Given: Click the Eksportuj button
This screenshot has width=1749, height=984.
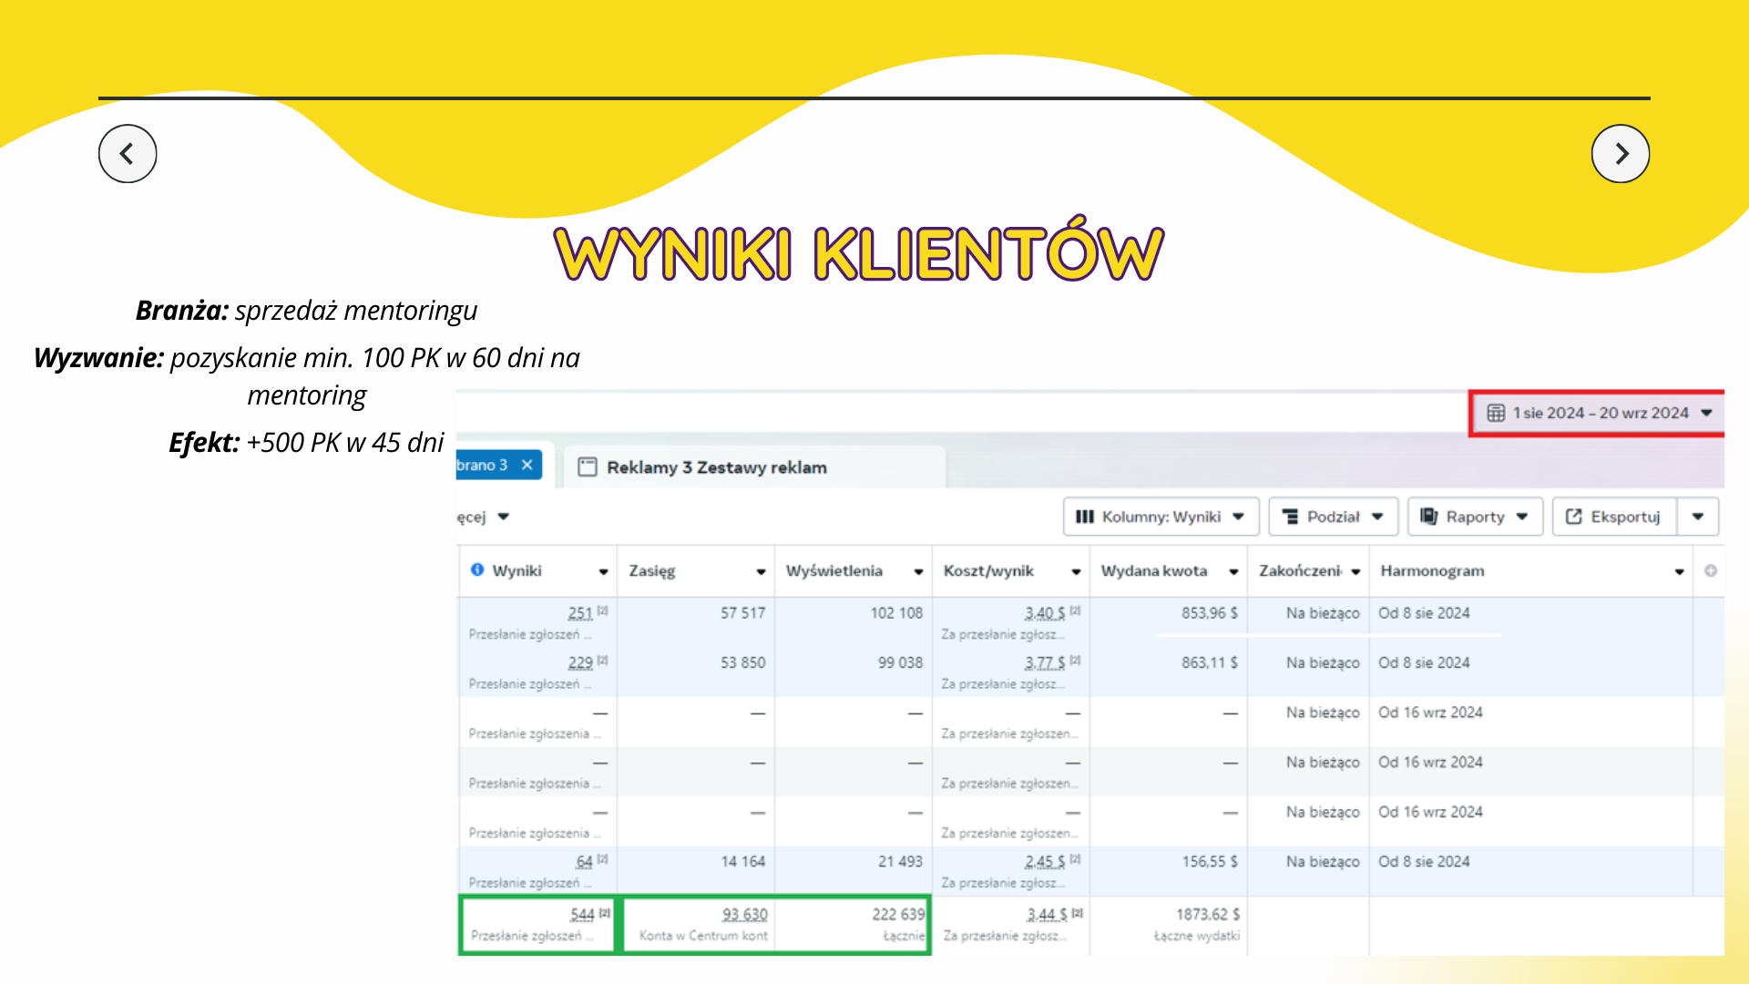Looking at the screenshot, I should [x=1614, y=517].
